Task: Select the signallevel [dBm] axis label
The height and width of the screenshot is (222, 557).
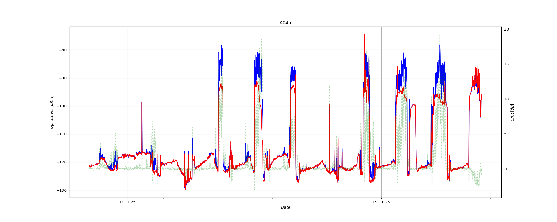Action: coord(52,112)
